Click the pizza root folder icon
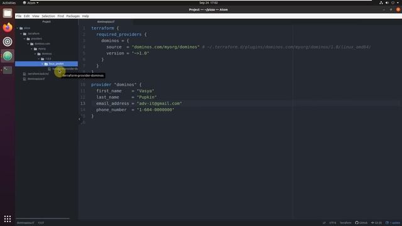Image resolution: width=402 pixels, height=226 pixels. pos(21,28)
